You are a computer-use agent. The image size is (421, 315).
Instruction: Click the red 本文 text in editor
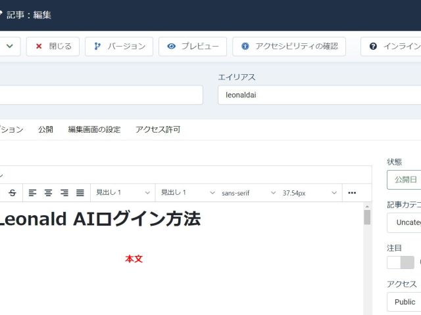(134, 259)
